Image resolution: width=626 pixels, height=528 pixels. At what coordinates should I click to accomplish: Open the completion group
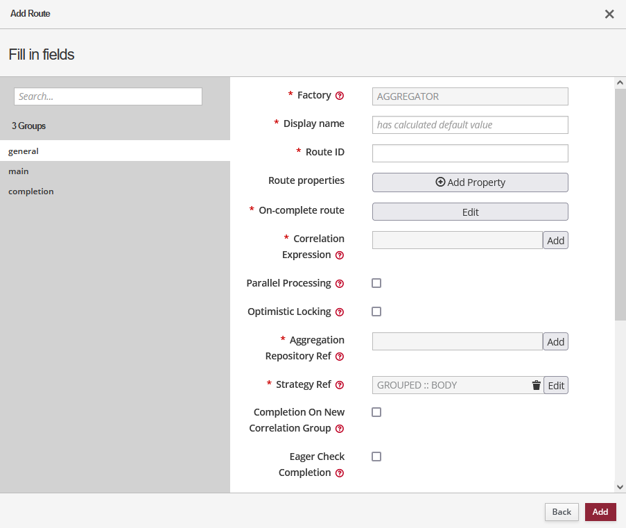(31, 191)
